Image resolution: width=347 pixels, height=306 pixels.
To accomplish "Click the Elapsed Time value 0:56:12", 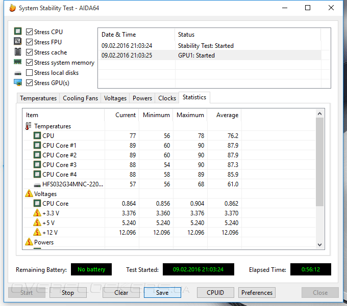I will coord(311,269).
